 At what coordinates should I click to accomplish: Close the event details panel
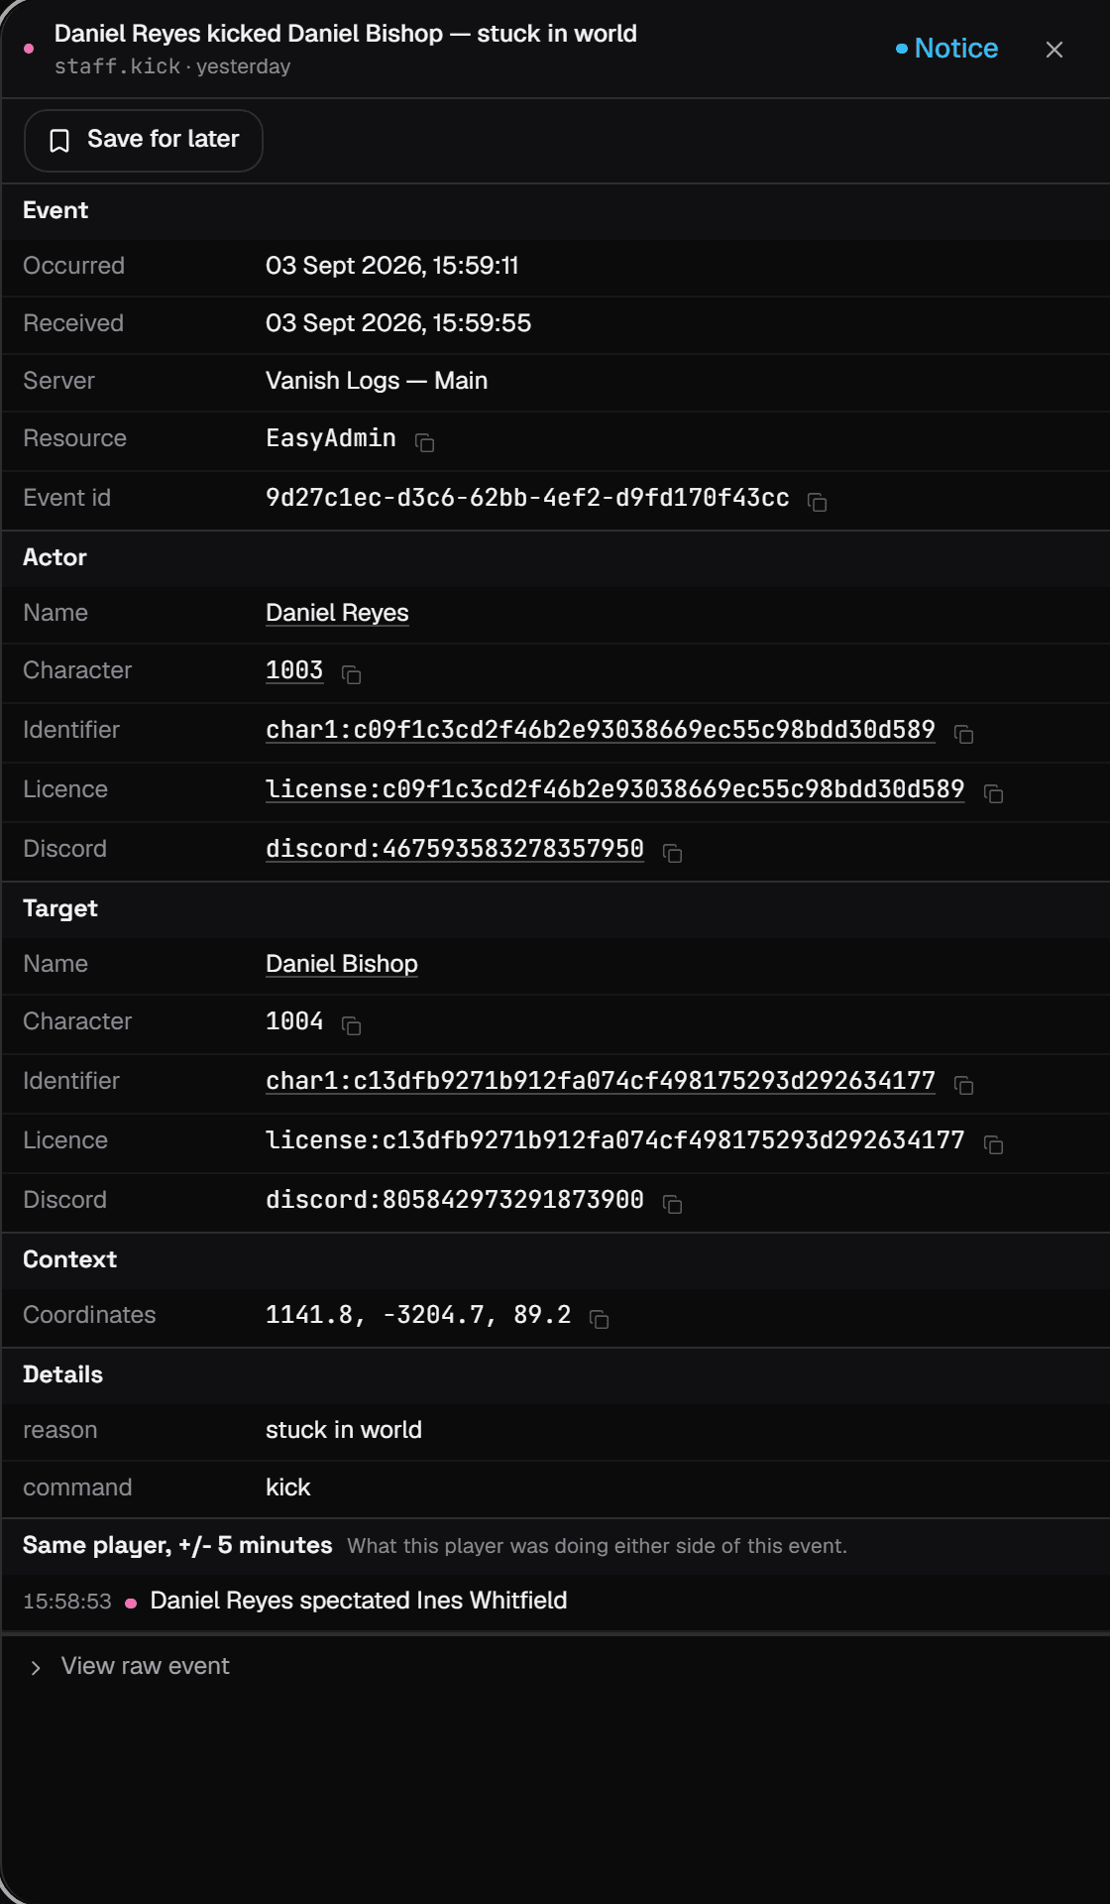pyautogui.click(x=1054, y=50)
